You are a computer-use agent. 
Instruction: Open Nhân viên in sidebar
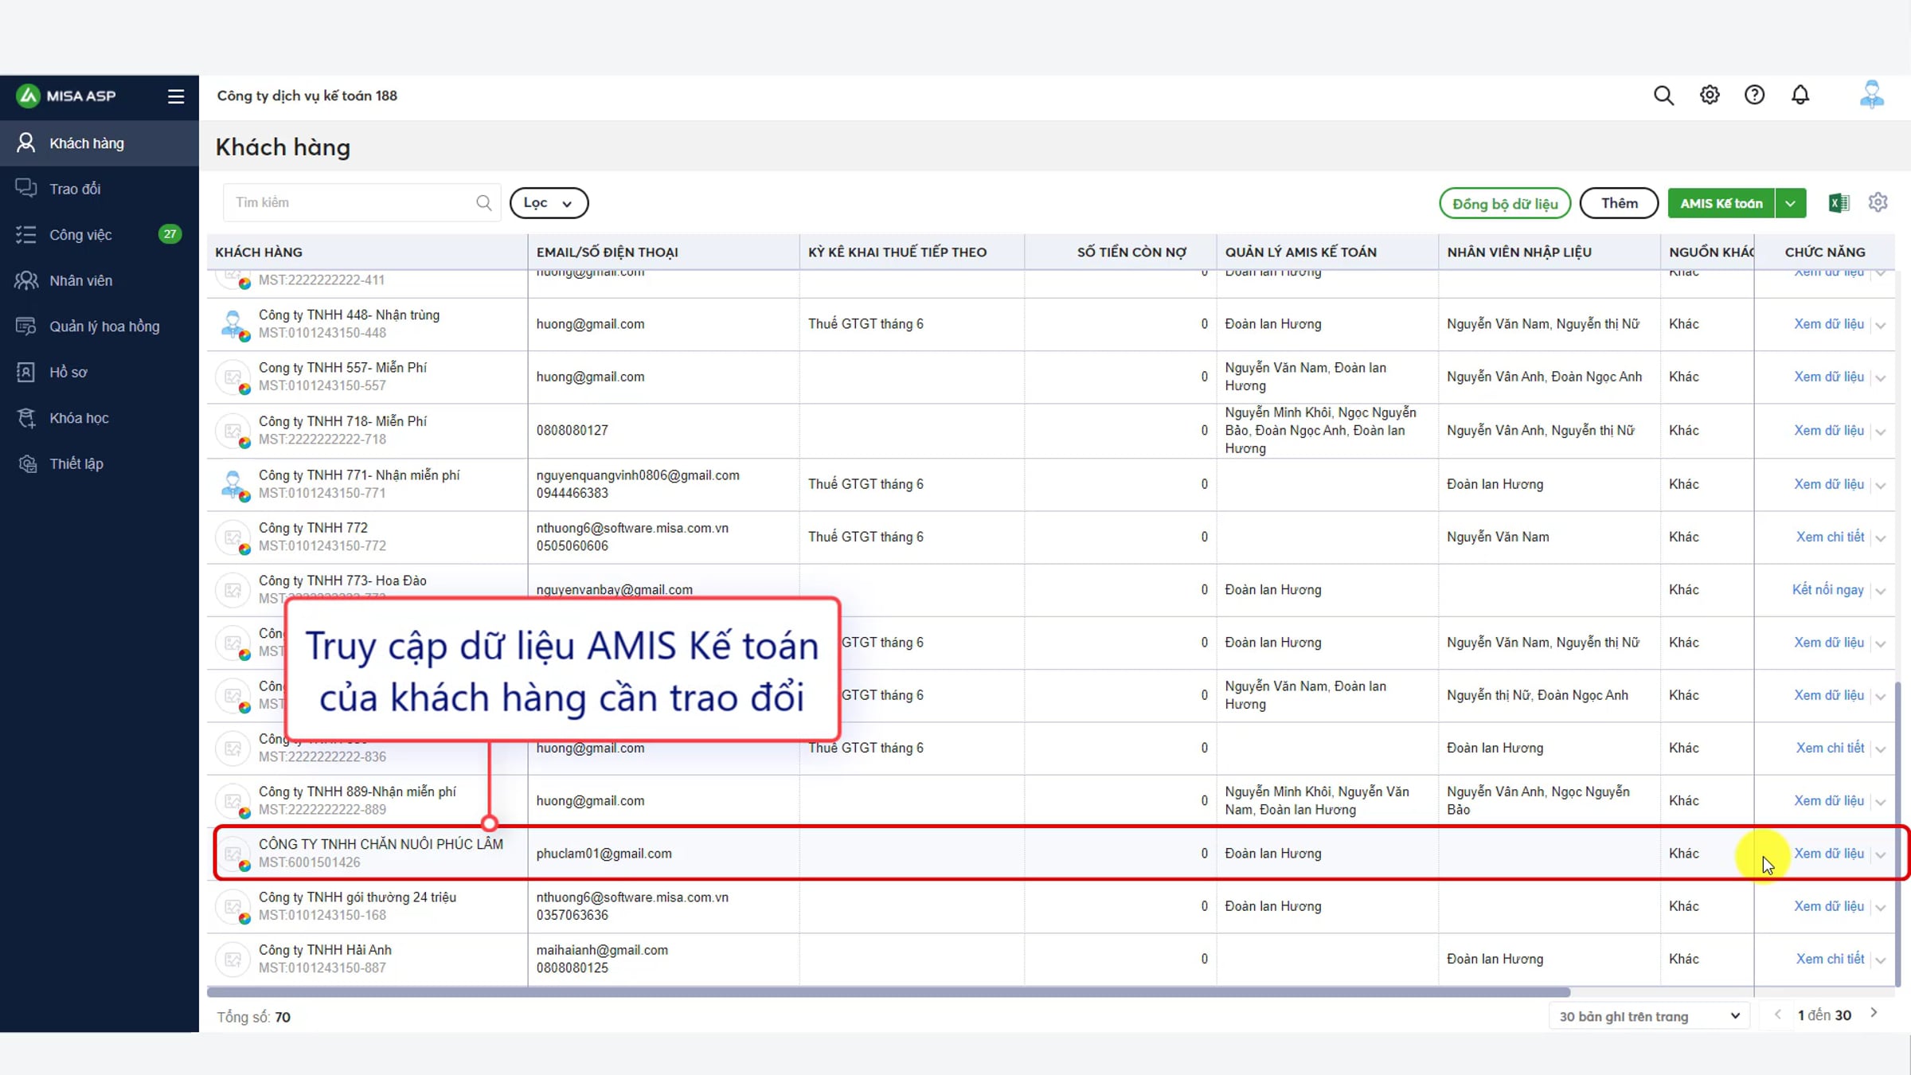100,280
